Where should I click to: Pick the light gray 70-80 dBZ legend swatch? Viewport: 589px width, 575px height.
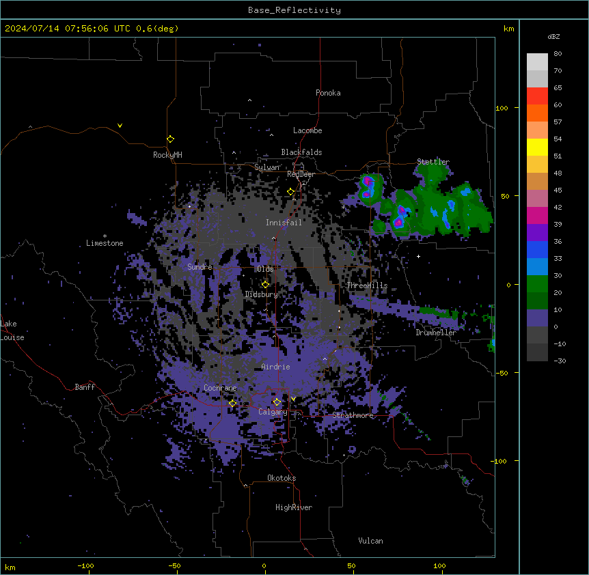tap(537, 62)
